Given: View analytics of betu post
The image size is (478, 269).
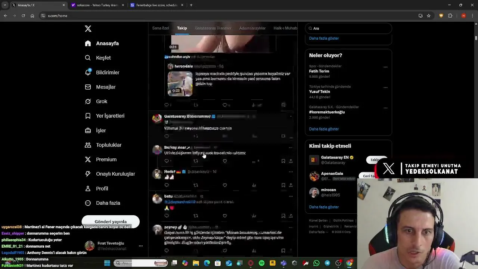Looking at the screenshot, I should tap(254, 216).
